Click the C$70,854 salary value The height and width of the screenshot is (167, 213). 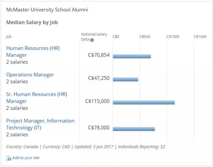click(x=99, y=55)
